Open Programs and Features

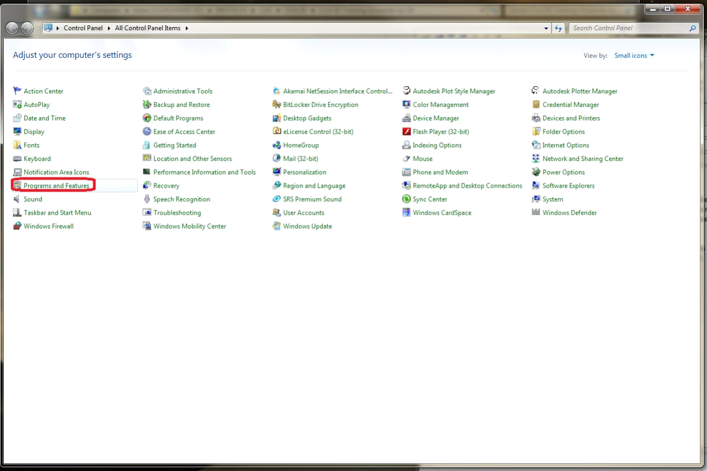(x=56, y=186)
